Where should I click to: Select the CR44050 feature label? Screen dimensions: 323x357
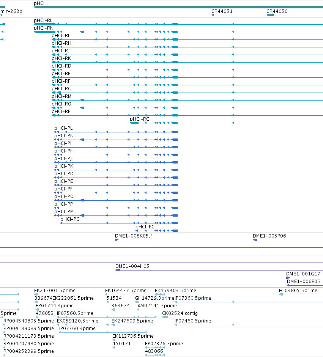click(277, 11)
